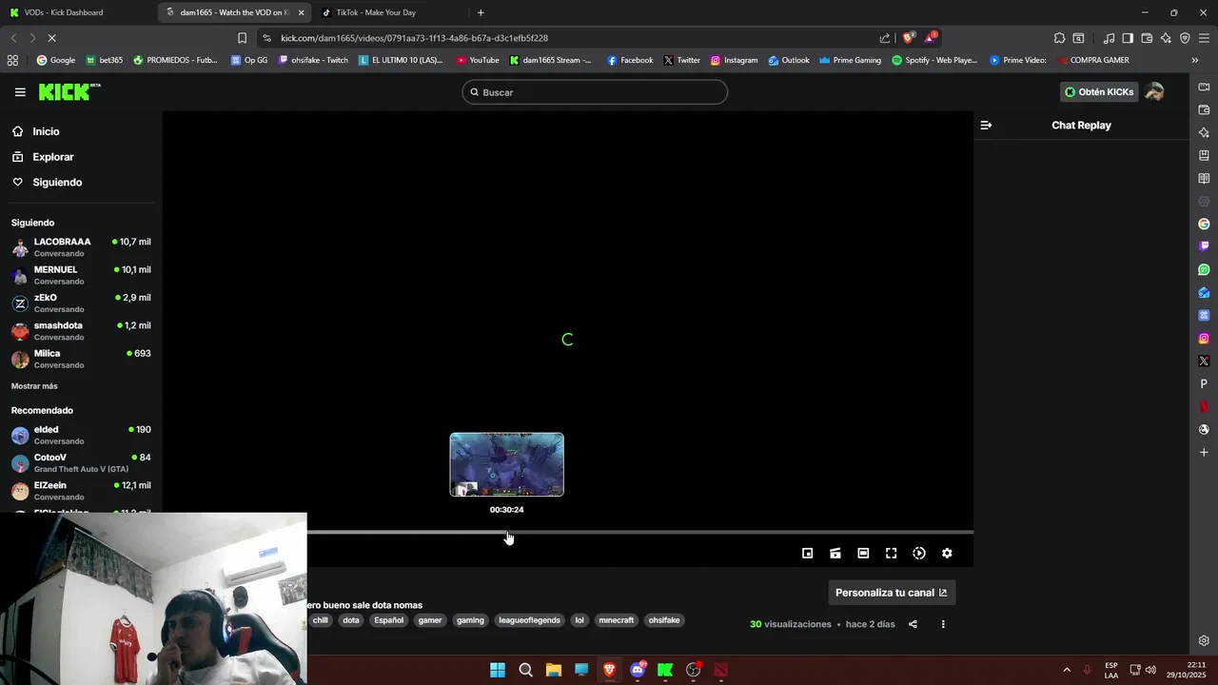The width and height of the screenshot is (1218, 685).
Task: Toggle the browser sidebar panel
Action: (x=1128, y=38)
